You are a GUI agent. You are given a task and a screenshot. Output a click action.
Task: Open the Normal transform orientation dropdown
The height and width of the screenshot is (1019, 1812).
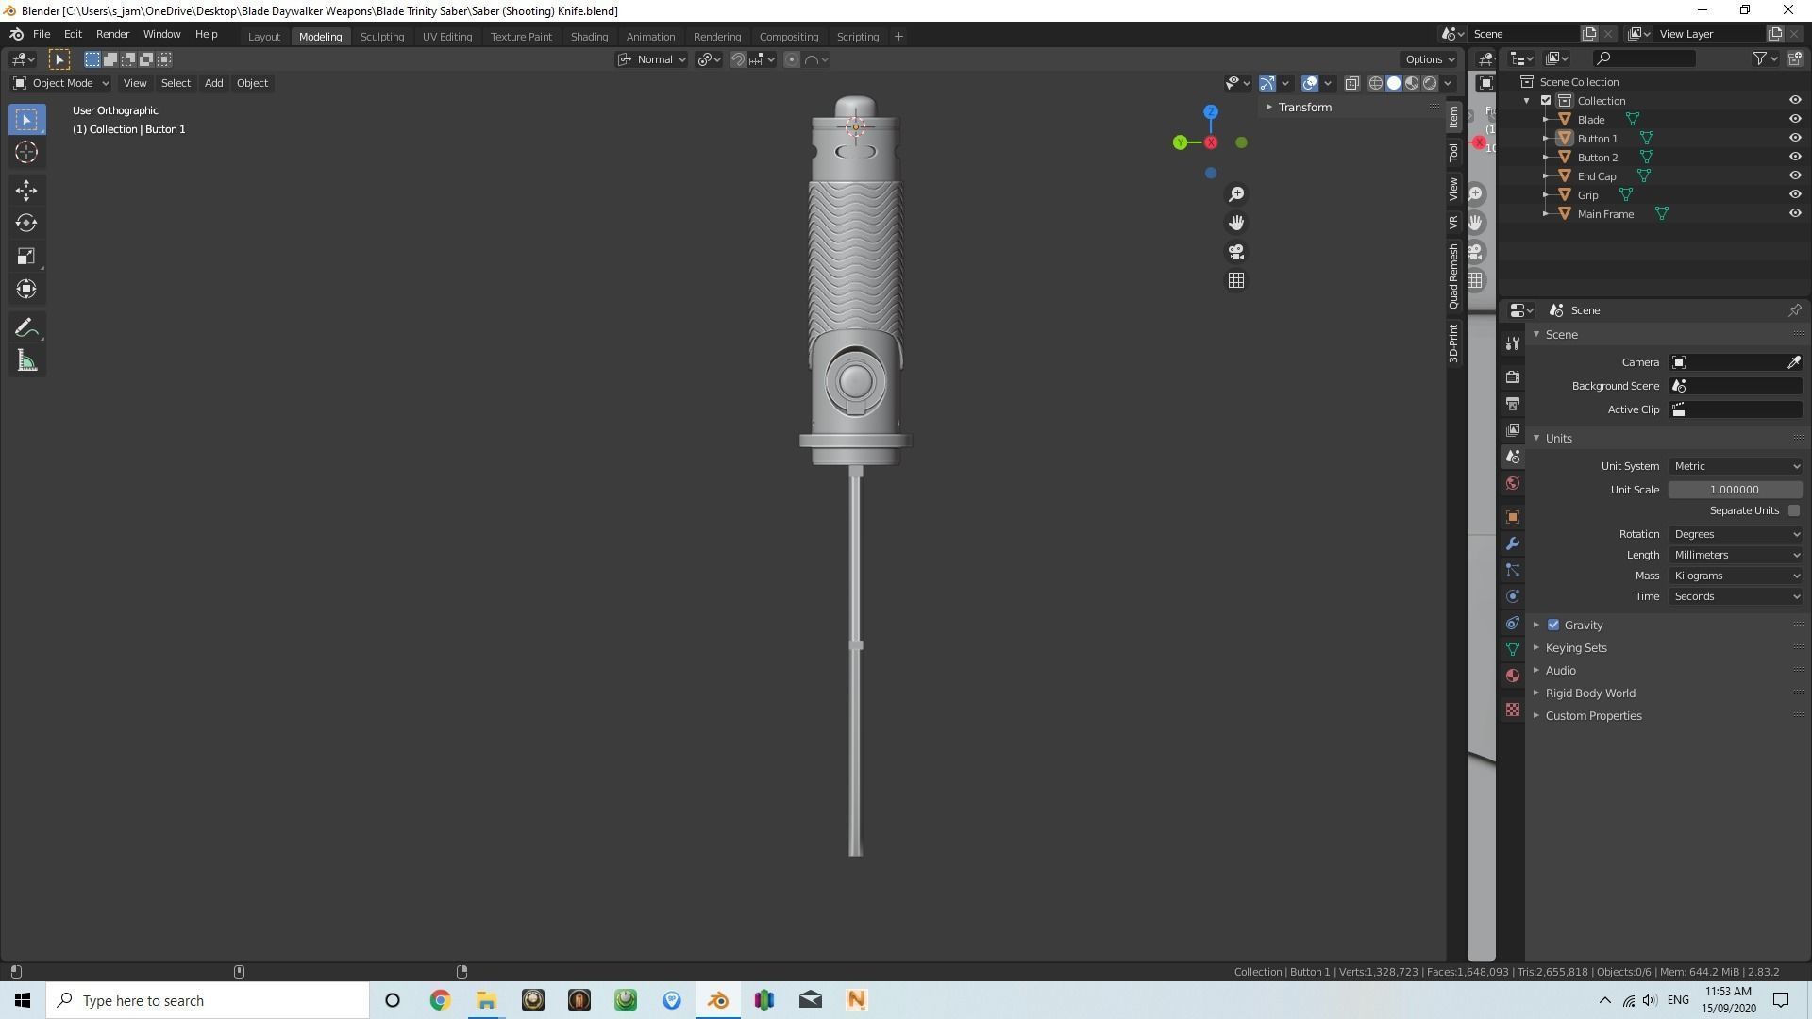tap(652, 59)
